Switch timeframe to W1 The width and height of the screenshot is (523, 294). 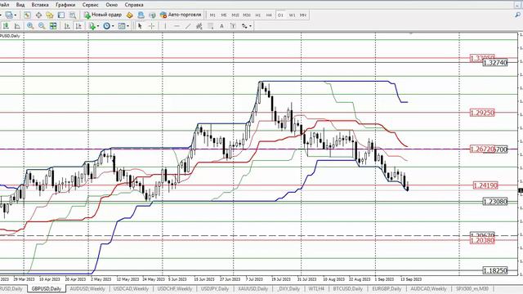coord(292,15)
